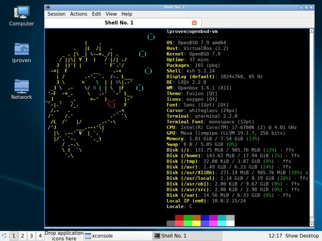
Task: Switch to virtual desktop 1
Action: pyautogui.click(x=14, y=236)
